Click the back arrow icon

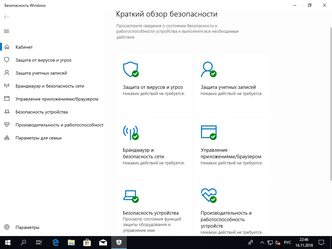click(6, 17)
